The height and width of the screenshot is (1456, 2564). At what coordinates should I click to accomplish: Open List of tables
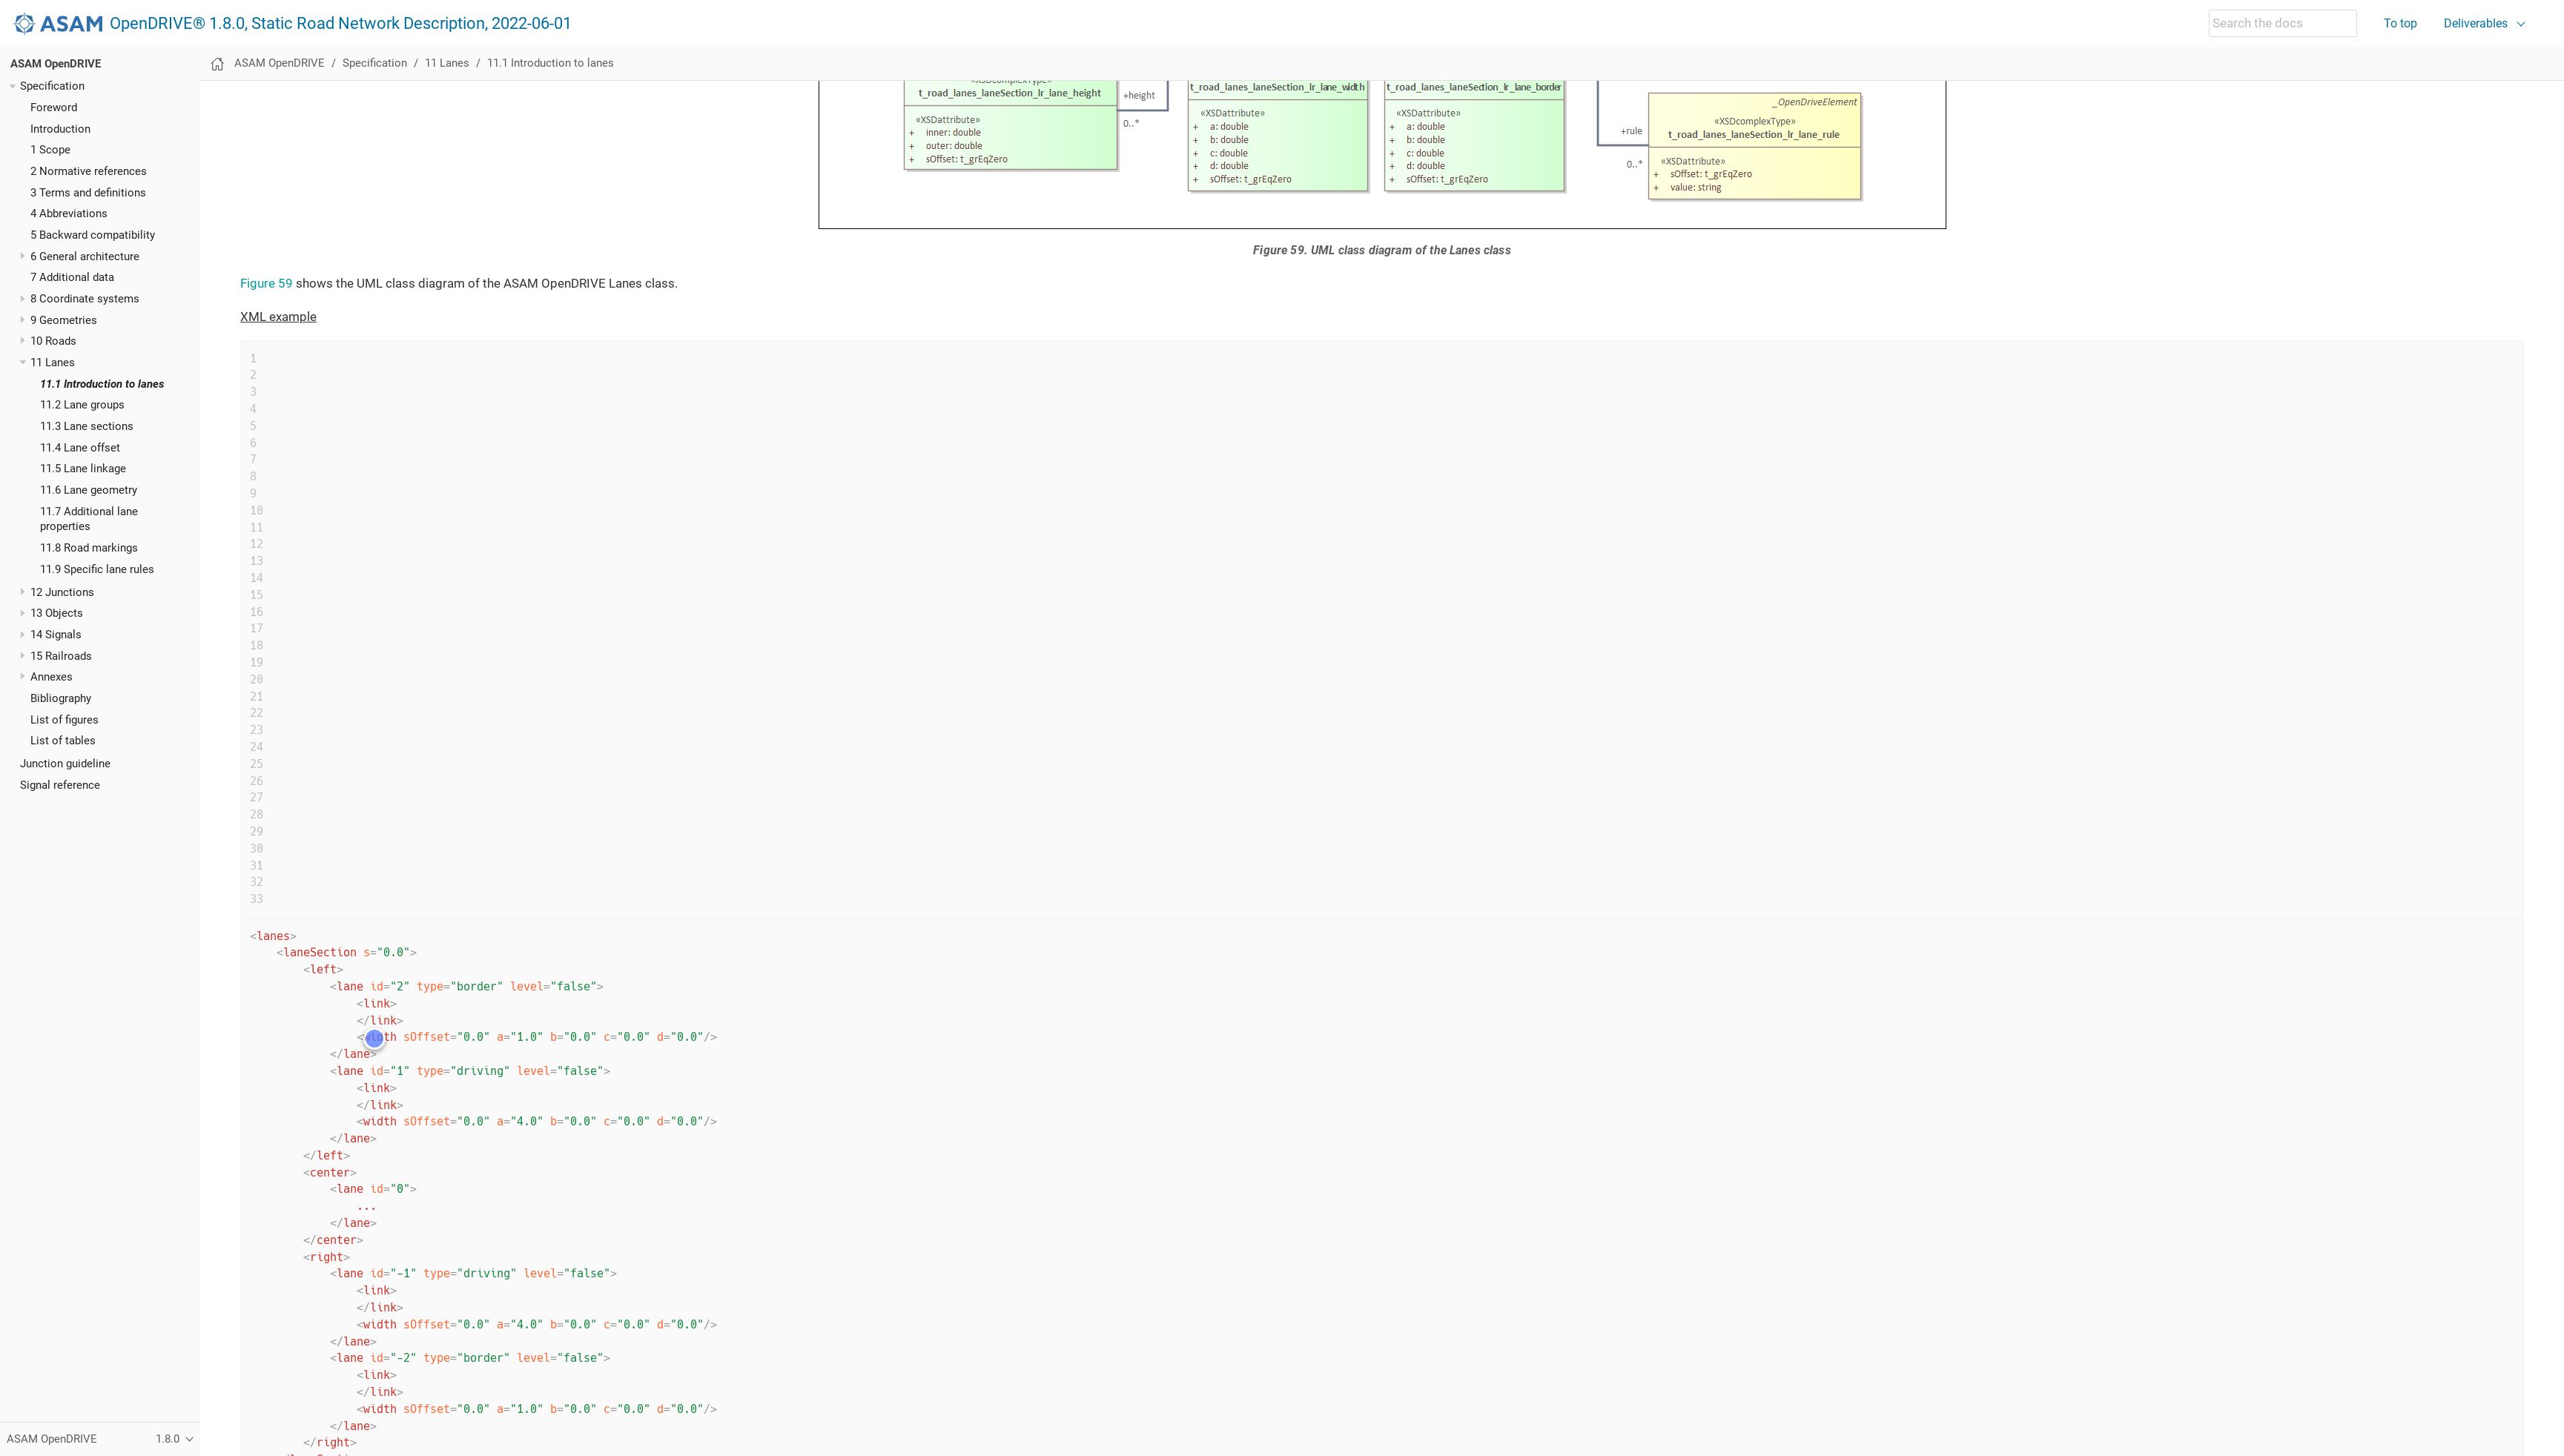pos(62,741)
